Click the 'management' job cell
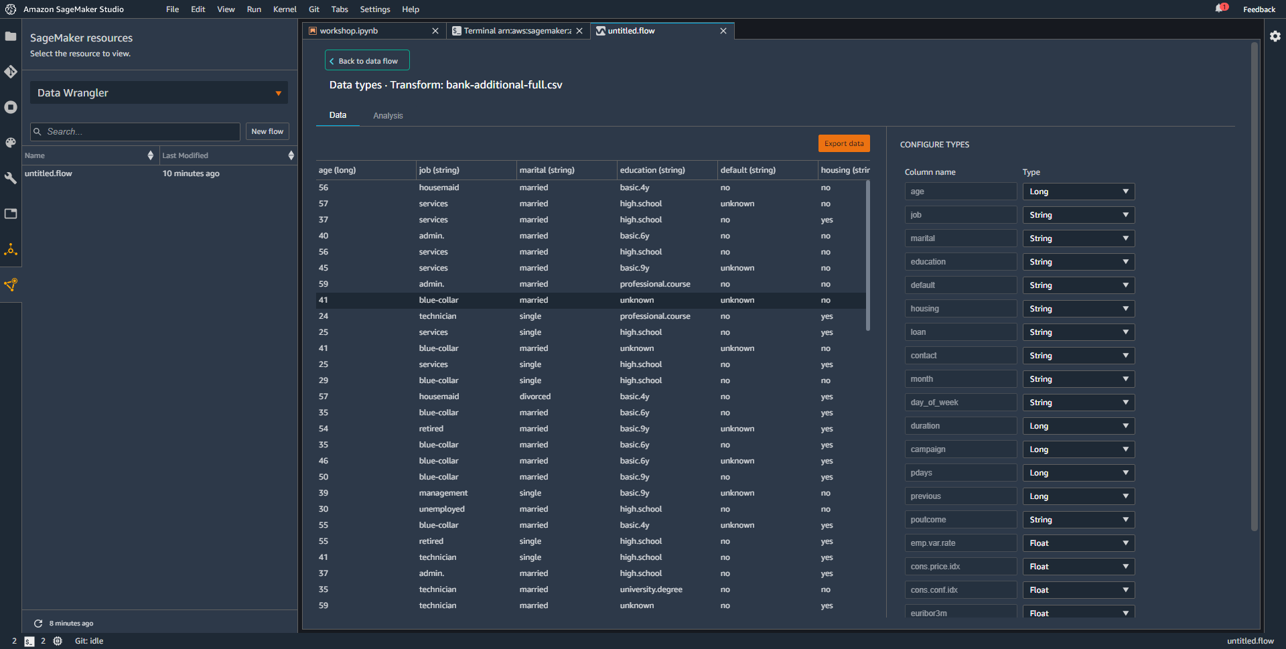The width and height of the screenshot is (1286, 649). point(443,493)
